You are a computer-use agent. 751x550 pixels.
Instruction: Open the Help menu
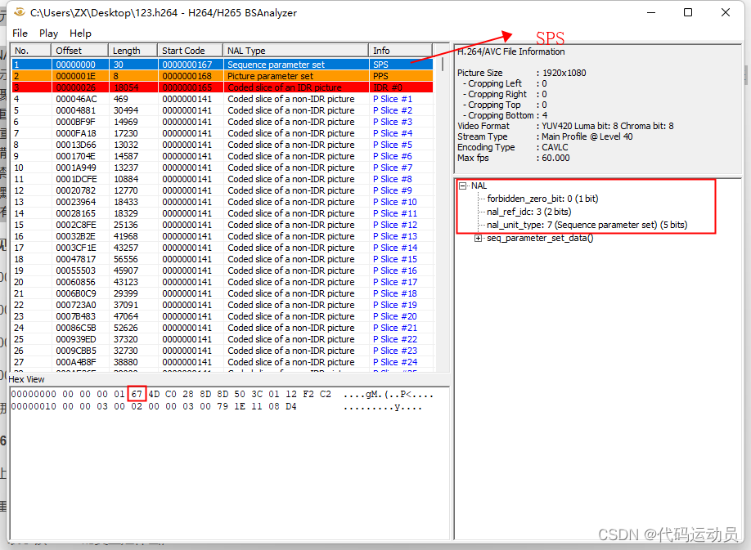point(80,34)
